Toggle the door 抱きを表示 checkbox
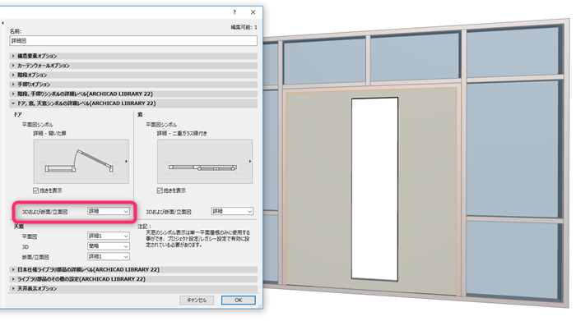 pyautogui.click(x=35, y=190)
